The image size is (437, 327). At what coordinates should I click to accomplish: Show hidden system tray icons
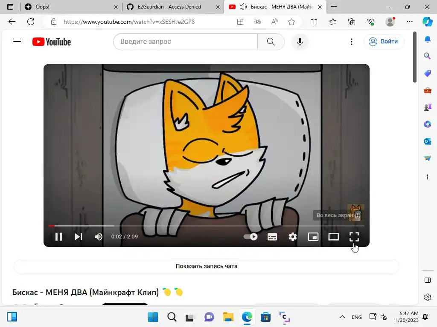342,317
